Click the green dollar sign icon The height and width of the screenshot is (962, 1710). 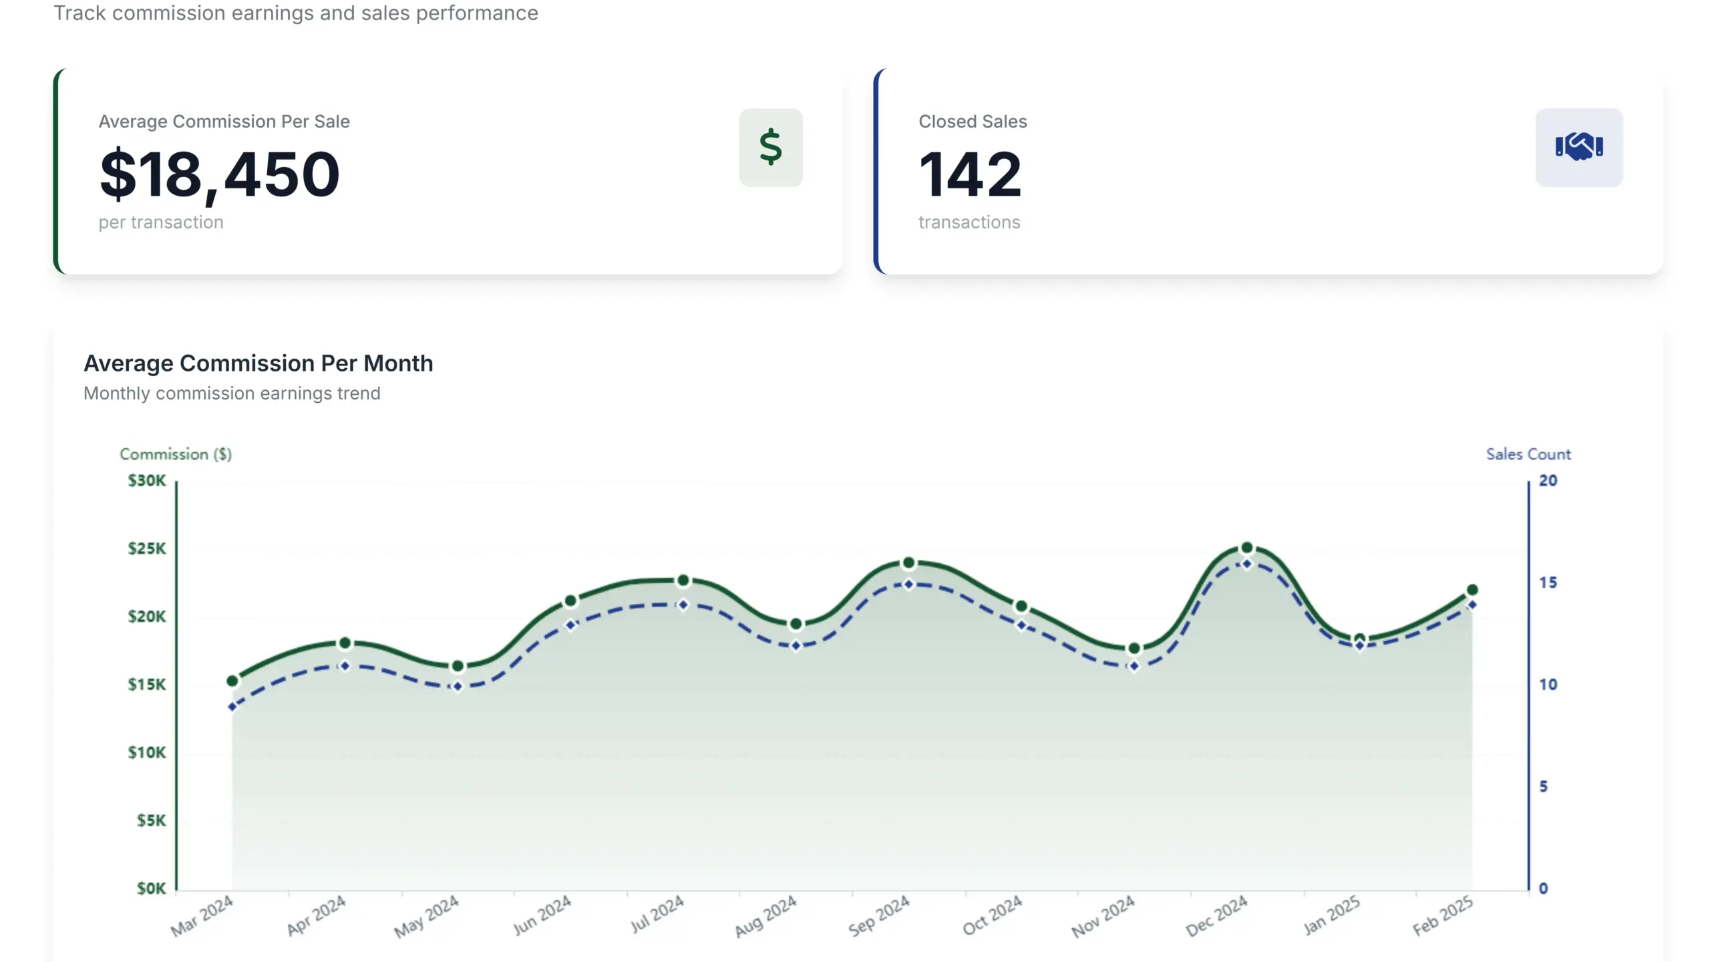(x=770, y=147)
